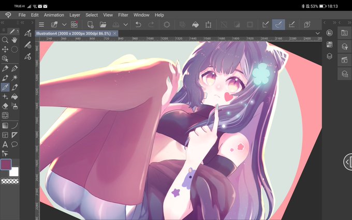
Task: Open the Filter menu
Action: tap(123, 15)
